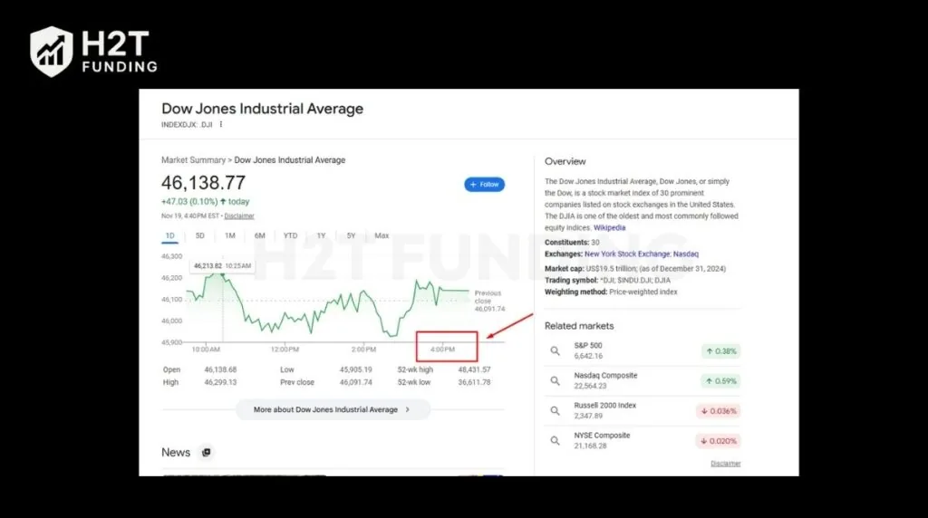Click the search icon beside Nasdaq Composite
The width and height of the screenshot is (928, 518).
556,381
